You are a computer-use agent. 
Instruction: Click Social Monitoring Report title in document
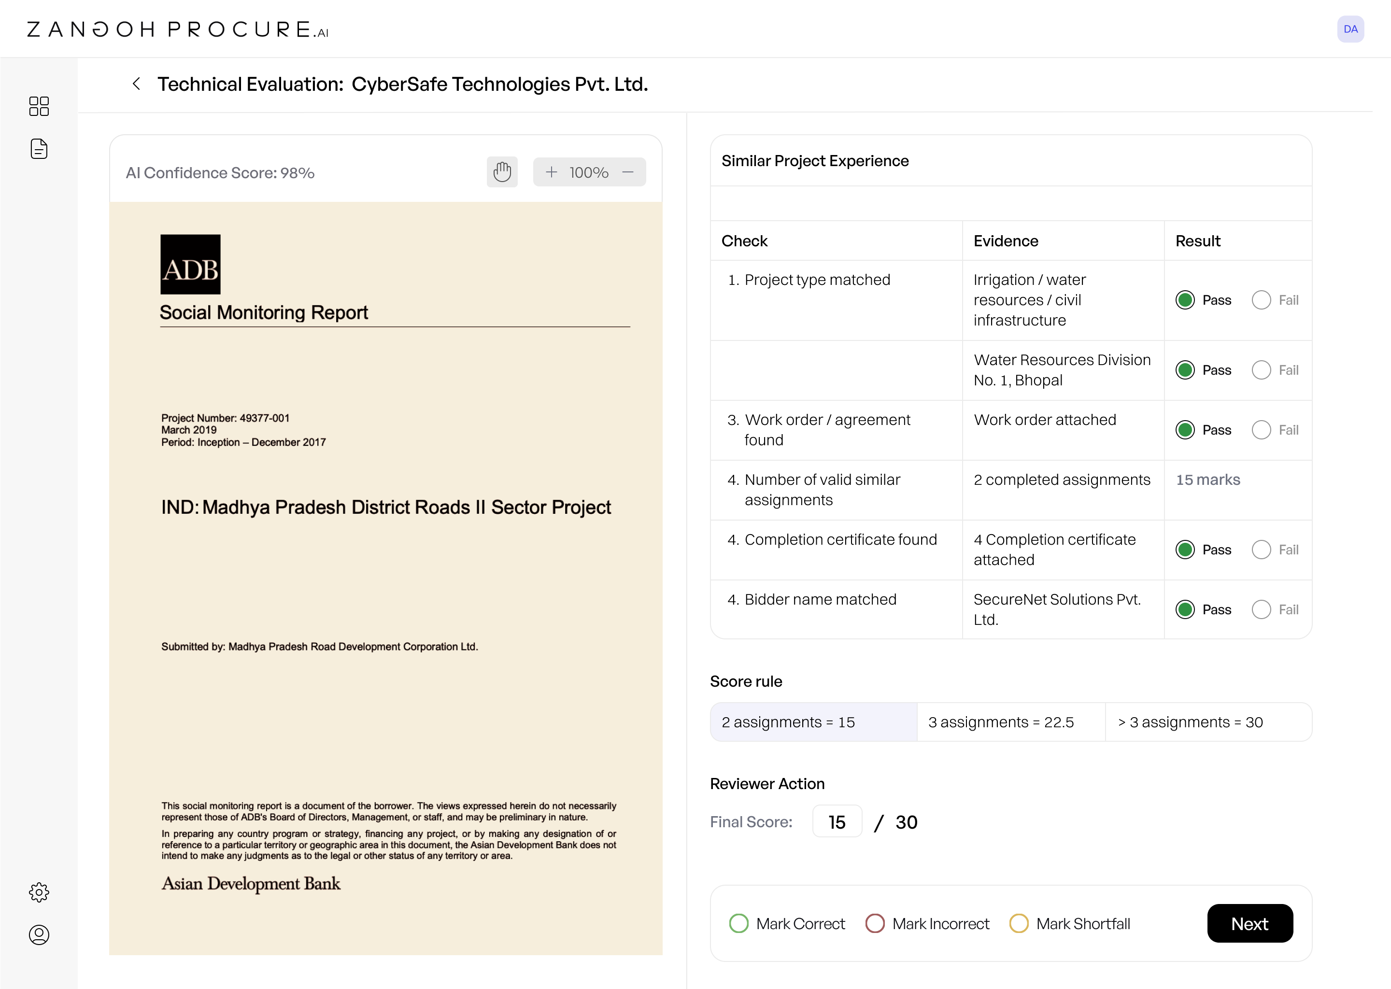[x=264, y=312]
